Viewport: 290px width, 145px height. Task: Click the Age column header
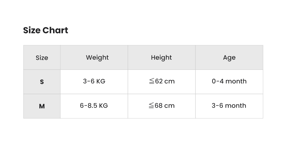pos(229,57)
